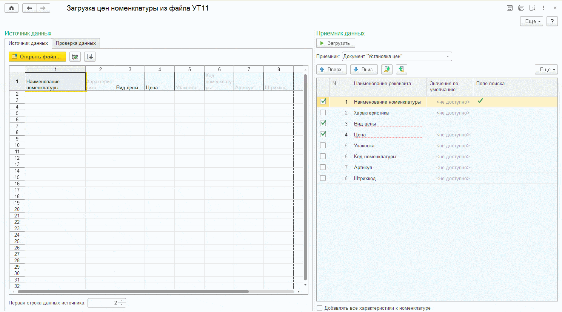This screenshot has width=562, height=312.
Task: Click the save icon in the header
Action: tap(510, 8)
